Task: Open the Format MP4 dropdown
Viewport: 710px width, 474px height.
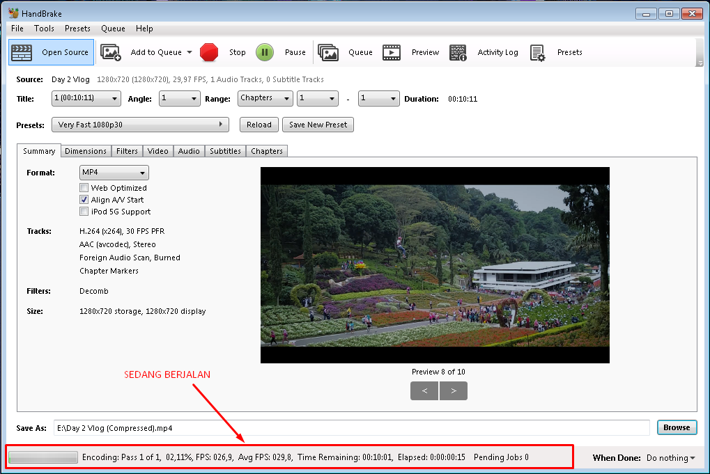Action: [114, 173]
